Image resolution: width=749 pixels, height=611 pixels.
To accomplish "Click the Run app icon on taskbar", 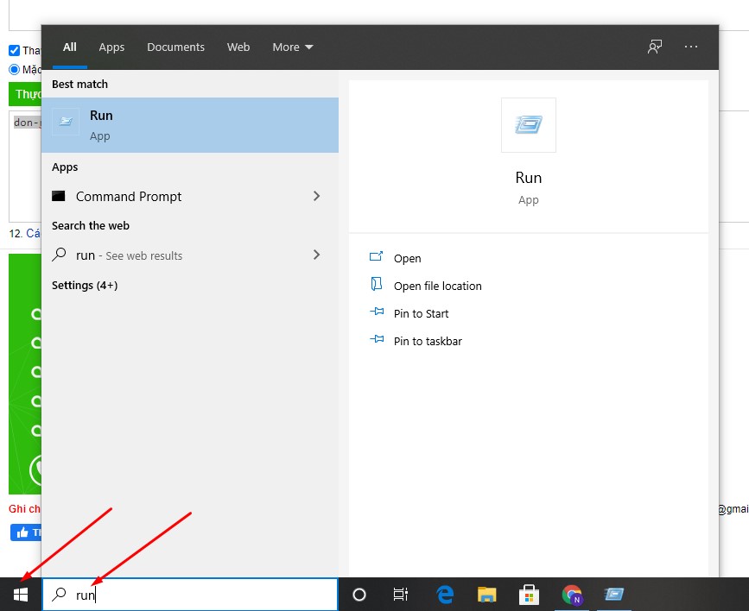I will [614, 595].
